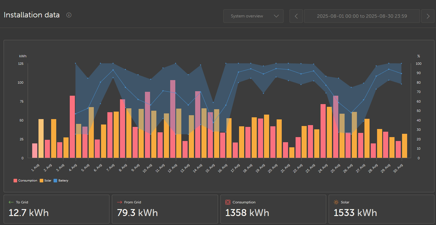Open the 1358 kWh Consumption card
Viewport: 436px width, 225px height.
click(273, 209)
